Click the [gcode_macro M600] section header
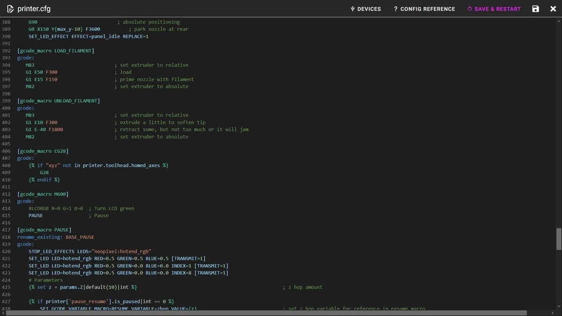Screen dimensions: 562x316 43,194
